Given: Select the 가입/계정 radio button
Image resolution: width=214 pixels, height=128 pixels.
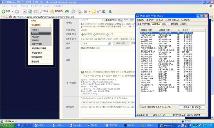Looking at the screenshot, I should click(x=83, y=39).
